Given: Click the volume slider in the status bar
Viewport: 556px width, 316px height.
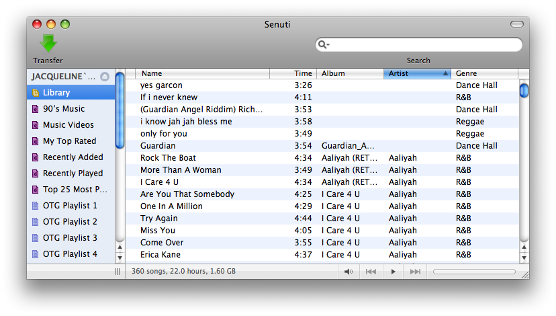Looking at the screenshot, I should coord(474,272).
